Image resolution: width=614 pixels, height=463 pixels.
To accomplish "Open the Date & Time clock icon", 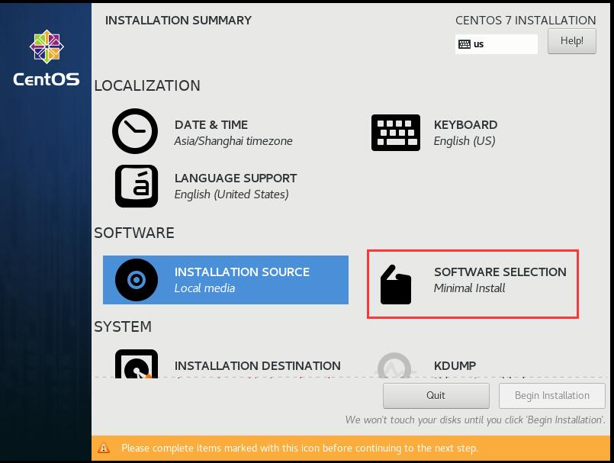I will (135, 131).
